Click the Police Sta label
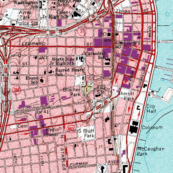The width and height of the screenshot is (173, 173). pyautogui.click(x=27, y=23)
